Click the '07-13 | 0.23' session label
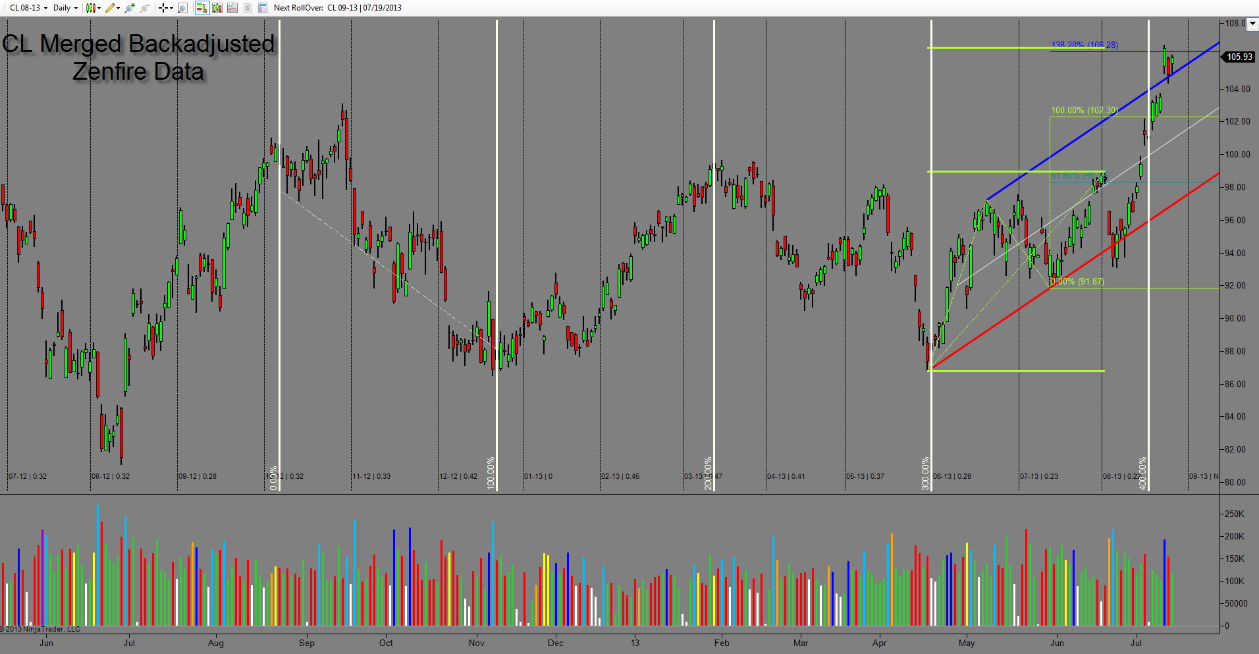The height and width of the screenshot is (654, 1259). coord(1039,476)
